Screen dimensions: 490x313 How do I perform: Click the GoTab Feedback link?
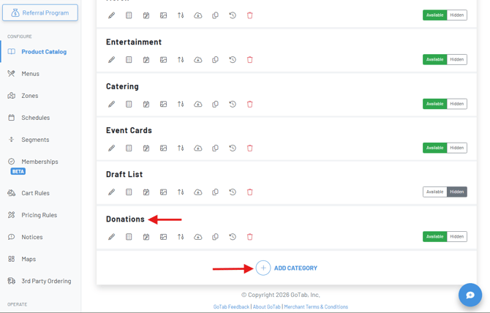pyautogui.click(x=231, y=307)
